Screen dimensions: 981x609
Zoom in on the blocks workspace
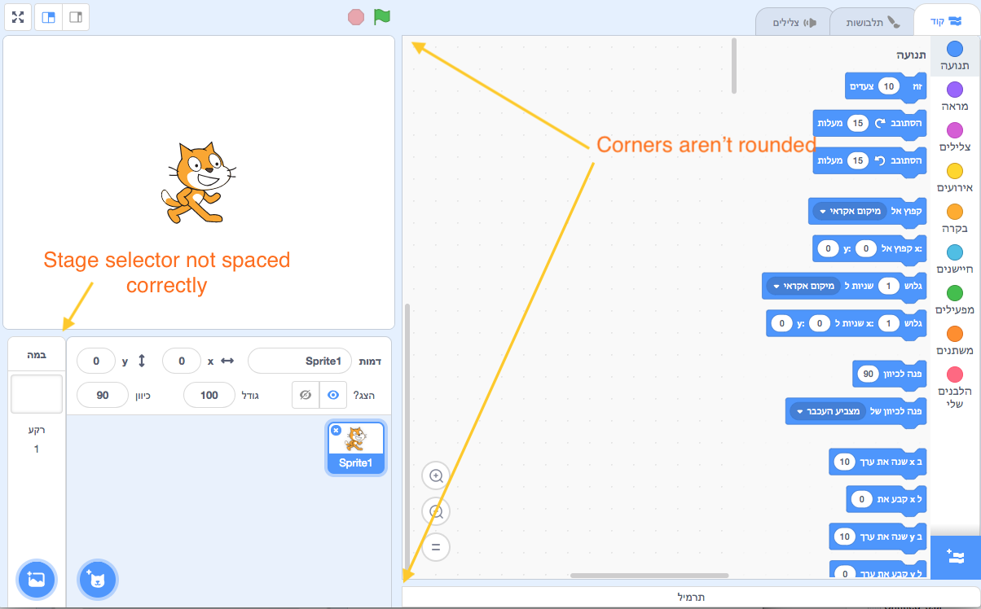tap(436, 476)
